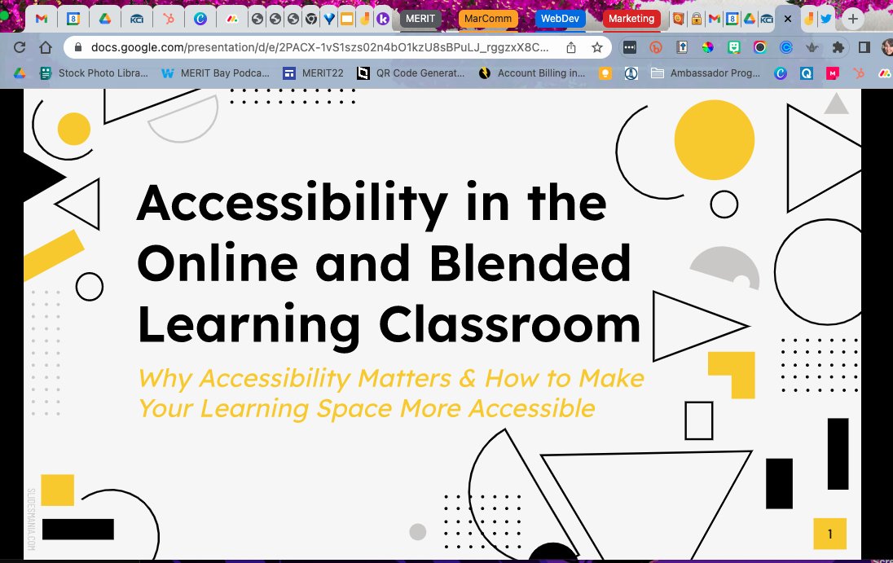Screen dimensions: 893x563
Task: Share this page from the address bar
Action: [570, 47]
